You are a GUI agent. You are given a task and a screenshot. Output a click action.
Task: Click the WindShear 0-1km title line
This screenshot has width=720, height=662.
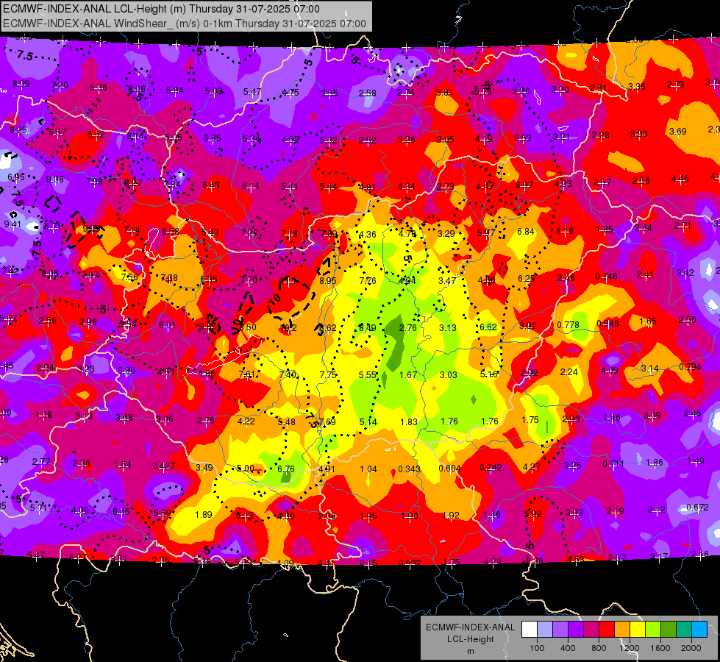(x=185, y=24)
